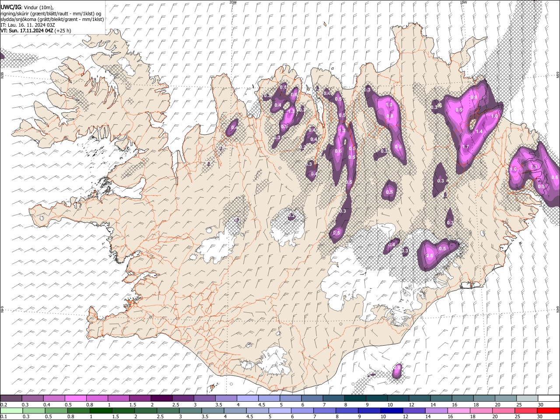The image size is (560, 420).
Task: Click the 20W longitude label at top
Action: tap(233, 2)
